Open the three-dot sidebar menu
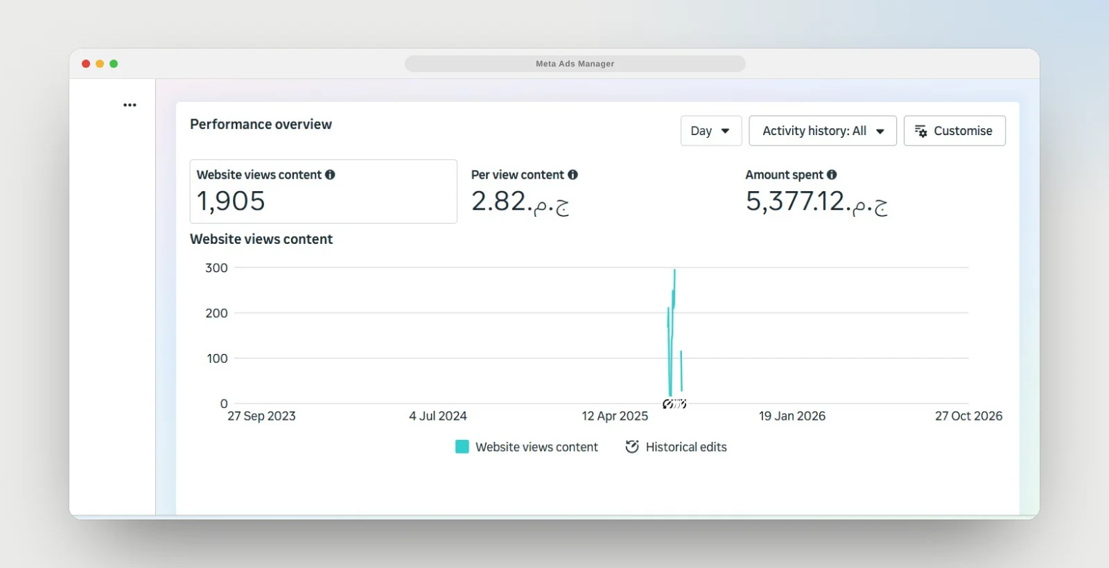The height and width of the screenshot is (568, 1109). coord(130,105)
